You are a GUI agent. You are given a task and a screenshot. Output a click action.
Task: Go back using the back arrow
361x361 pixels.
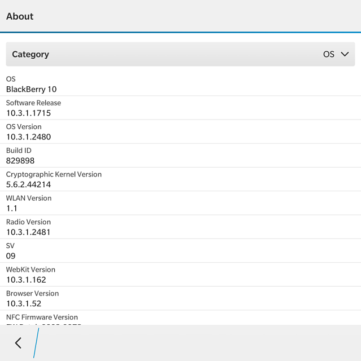click(x=18, y=343)
